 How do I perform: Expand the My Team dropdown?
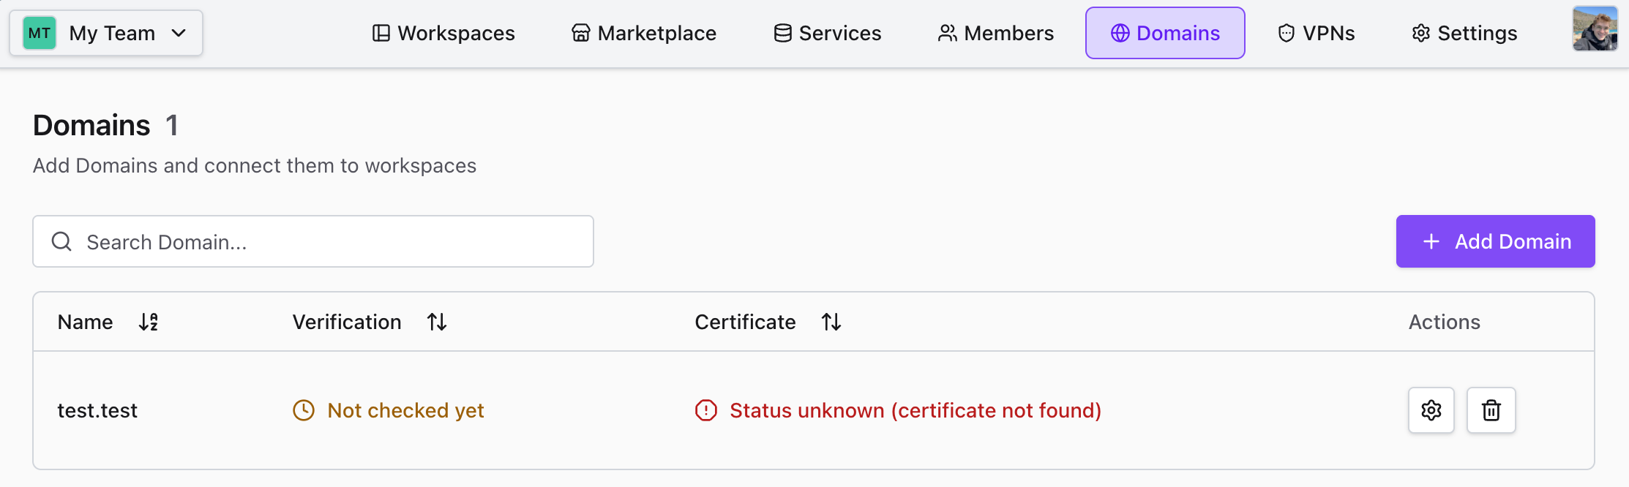179,33
